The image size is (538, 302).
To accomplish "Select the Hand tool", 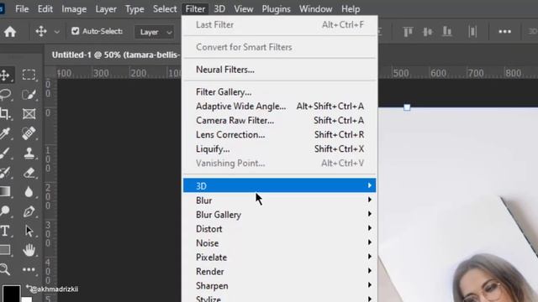I will click(x=29, y=250).
